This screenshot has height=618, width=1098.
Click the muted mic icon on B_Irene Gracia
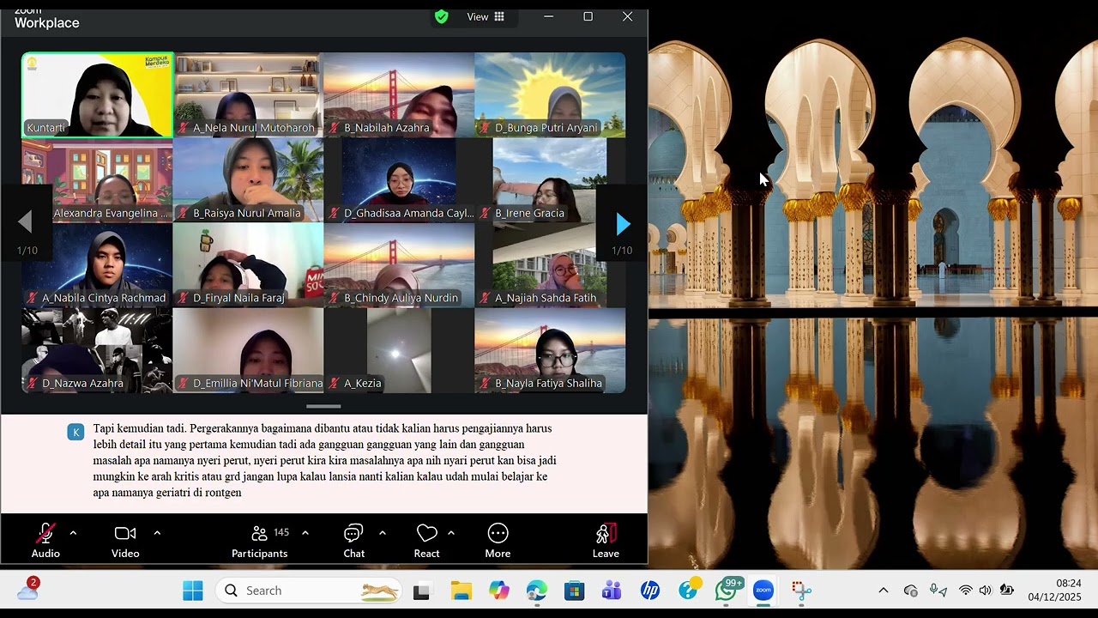tap(485, 213)
